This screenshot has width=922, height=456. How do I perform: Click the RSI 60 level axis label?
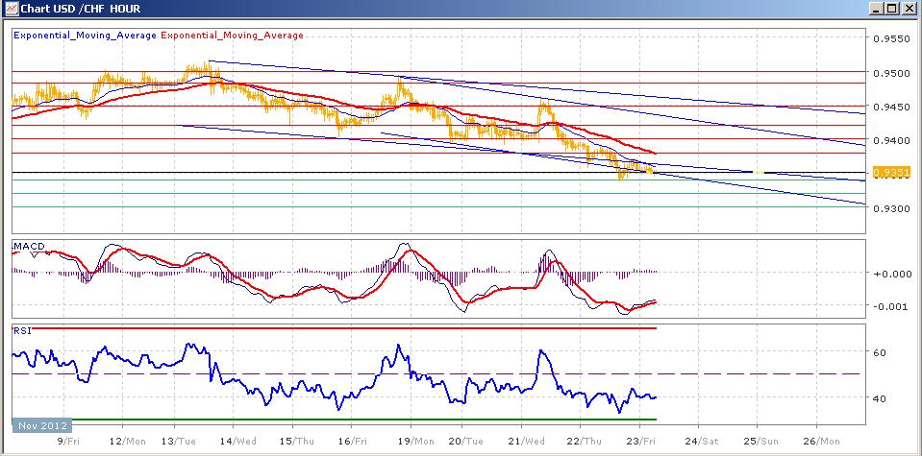878,353
